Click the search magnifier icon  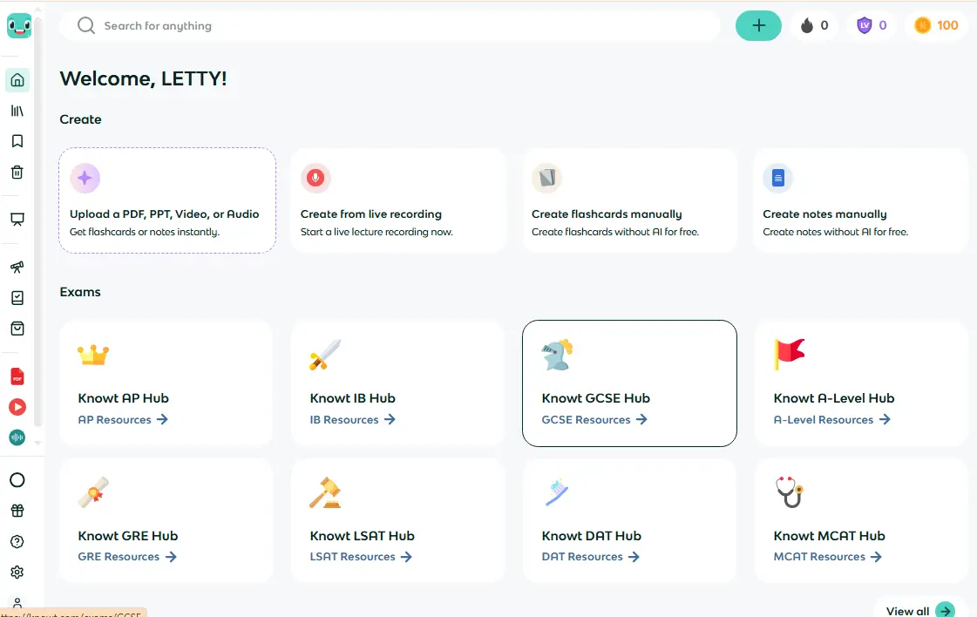[86, 25]
